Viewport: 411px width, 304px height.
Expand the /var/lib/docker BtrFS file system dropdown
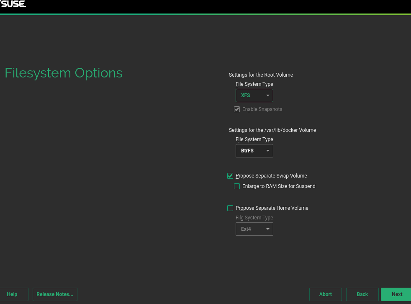point(254,151)
